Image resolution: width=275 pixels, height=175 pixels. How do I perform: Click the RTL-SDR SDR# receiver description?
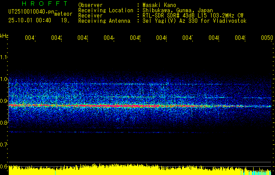193,16
